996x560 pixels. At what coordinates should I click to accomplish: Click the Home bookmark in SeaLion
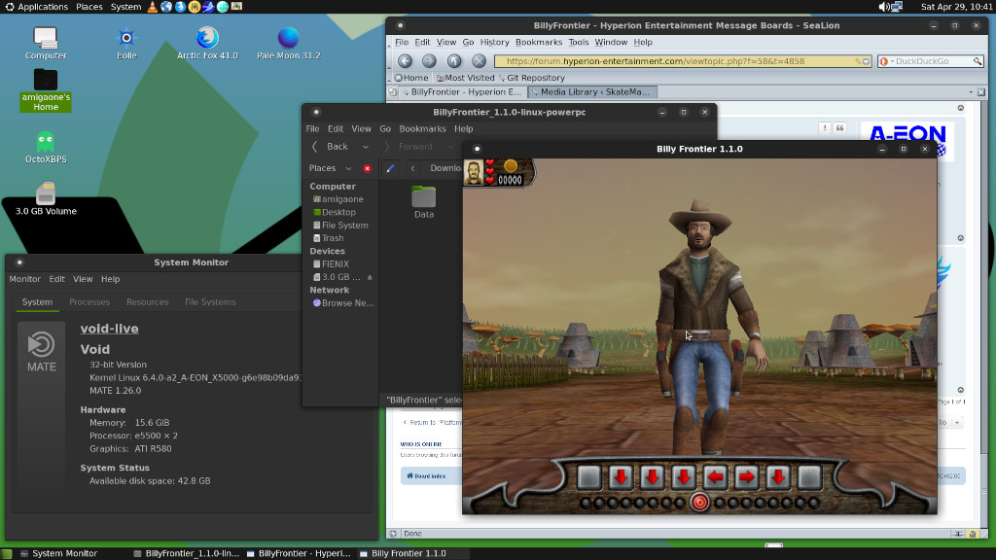(411, 78)
